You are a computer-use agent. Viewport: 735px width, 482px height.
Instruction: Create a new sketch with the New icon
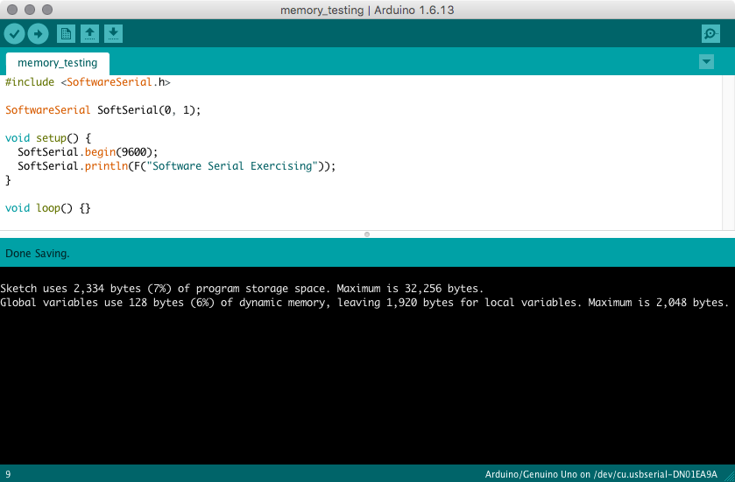[x=66, y=33]
